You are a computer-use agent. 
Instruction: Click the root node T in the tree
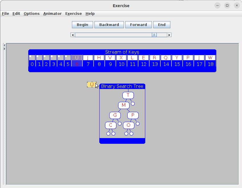[x=128, y=95]
